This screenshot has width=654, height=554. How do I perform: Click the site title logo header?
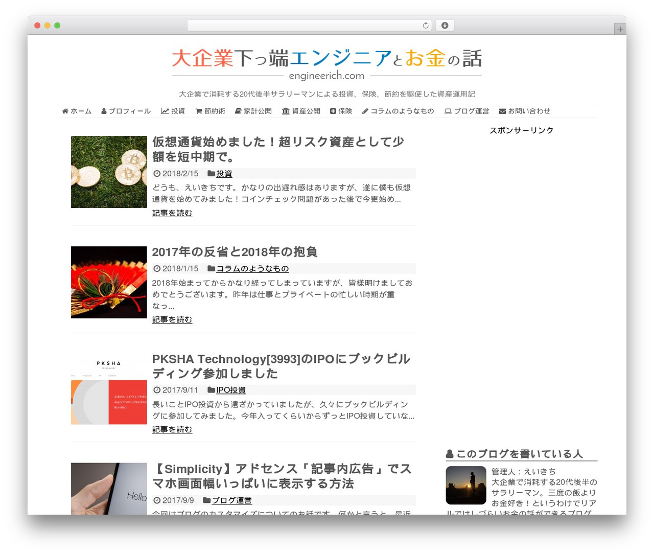[327, 64]
